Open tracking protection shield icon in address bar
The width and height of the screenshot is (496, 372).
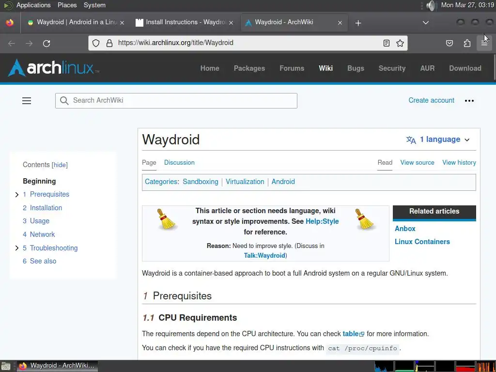96,43
